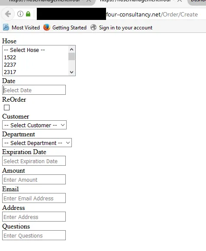The width and height of the screenshot is (206, 251).
Task: Click the browser back arrow button
Action: [8, 14]
